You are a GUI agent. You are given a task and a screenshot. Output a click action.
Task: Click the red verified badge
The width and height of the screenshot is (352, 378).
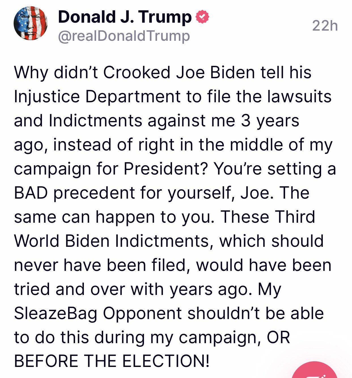click(202, 17)
